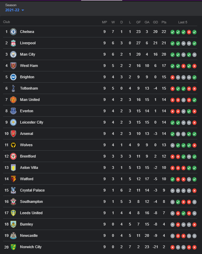Viewport: 202px width, 254px height.
Task: Click the Man City club crest
Action: click(x=13, y=55)
